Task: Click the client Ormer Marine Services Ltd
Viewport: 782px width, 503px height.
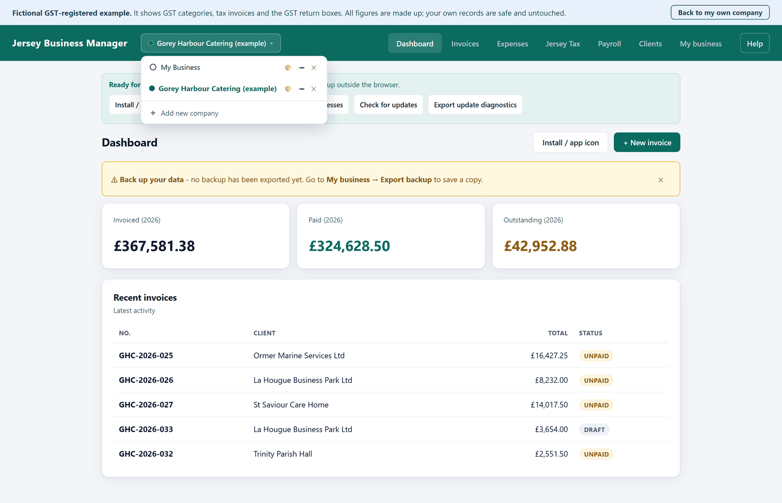Action: (x=299, y=355)
